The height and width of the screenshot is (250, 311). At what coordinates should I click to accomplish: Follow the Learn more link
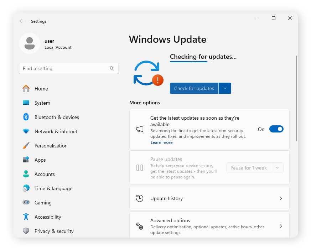(161, 142)
